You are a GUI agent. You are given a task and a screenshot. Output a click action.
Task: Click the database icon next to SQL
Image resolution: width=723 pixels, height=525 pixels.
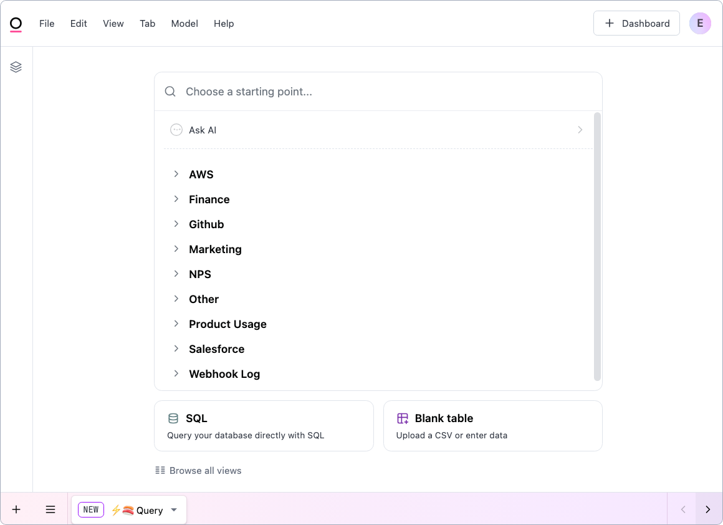172,418
